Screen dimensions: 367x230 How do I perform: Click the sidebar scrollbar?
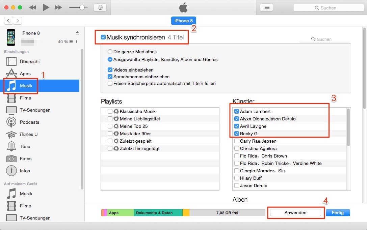click(82, 119)
